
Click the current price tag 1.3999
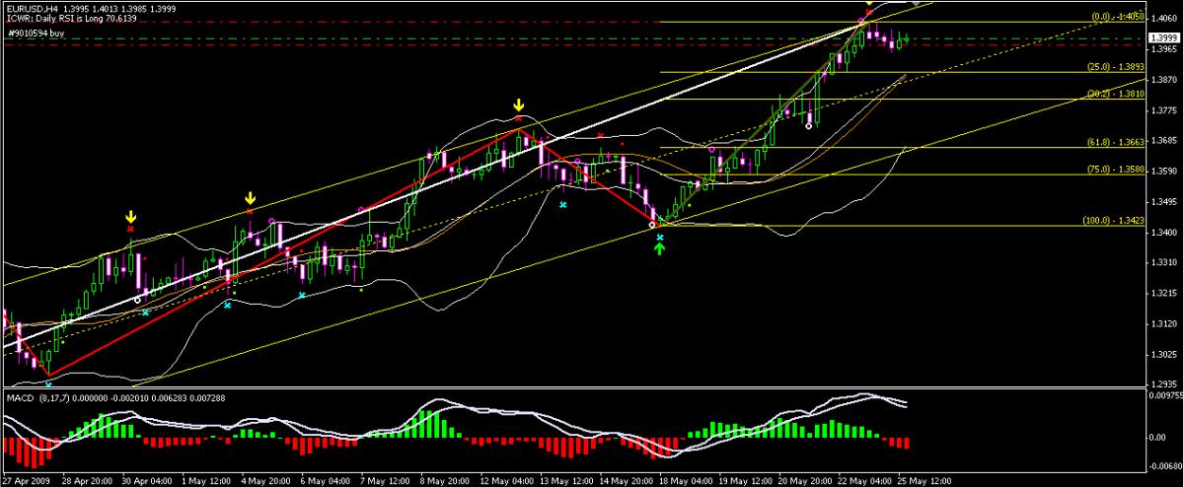[1164, 37]
